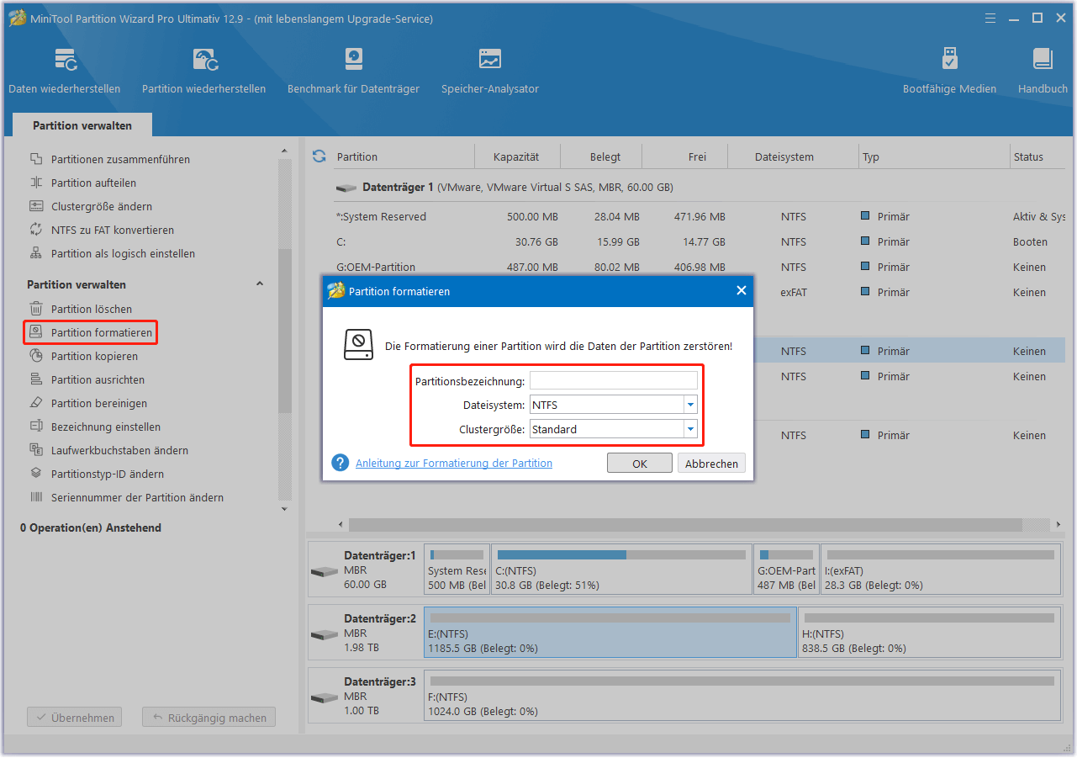1077x758 pixels.
Task: Open Partition wiederherstellen tool
Action: click(x=204, y=71)
